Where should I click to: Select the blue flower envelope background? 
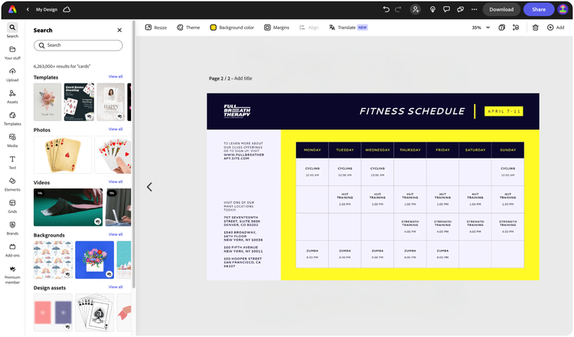pyautogui.click(x=94, y=260)
